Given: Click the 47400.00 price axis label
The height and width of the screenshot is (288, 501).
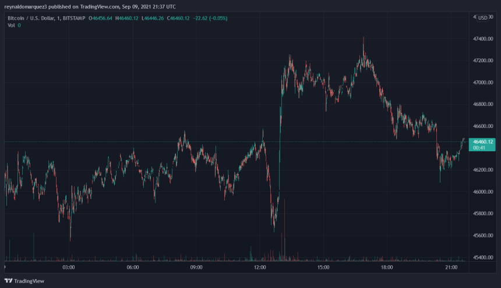Looking at the screenshot, I should pyautogui.click(x=484, y=39).
